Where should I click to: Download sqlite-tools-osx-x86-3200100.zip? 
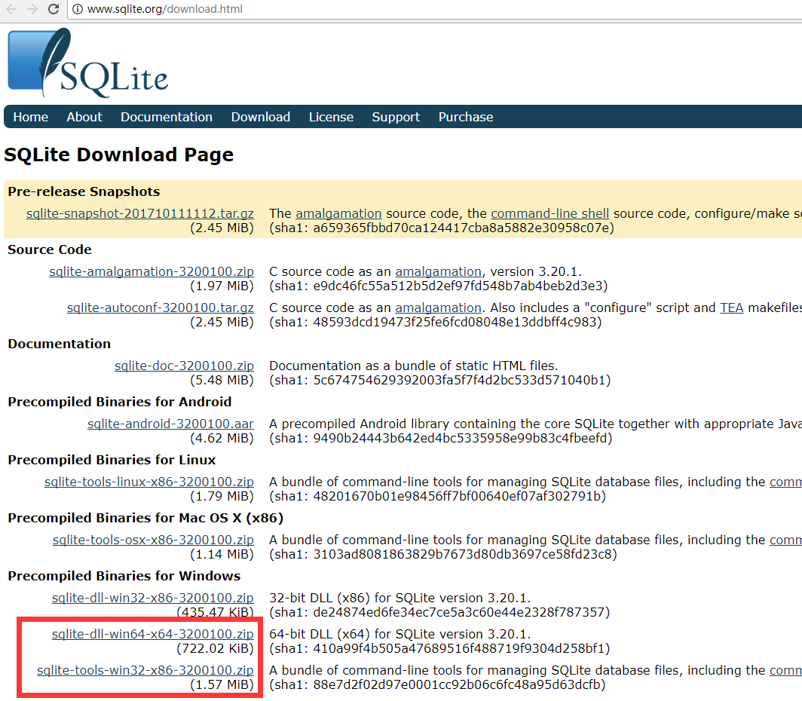[153, 540]
